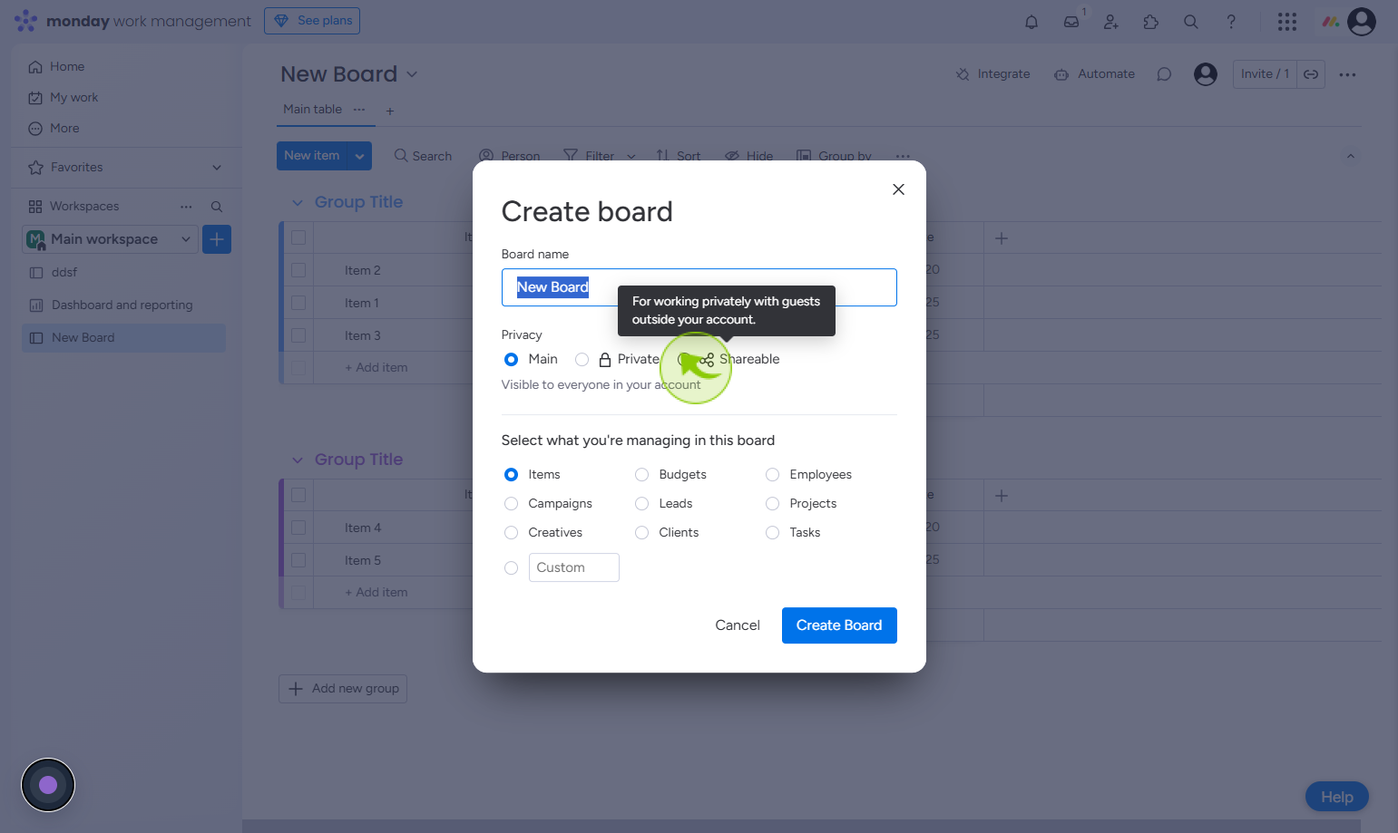This screenshot has width=1398, height=833.
Task: Click the Workspaces three-dot menu
Action: pyautogui.click(x=186, y=207)
